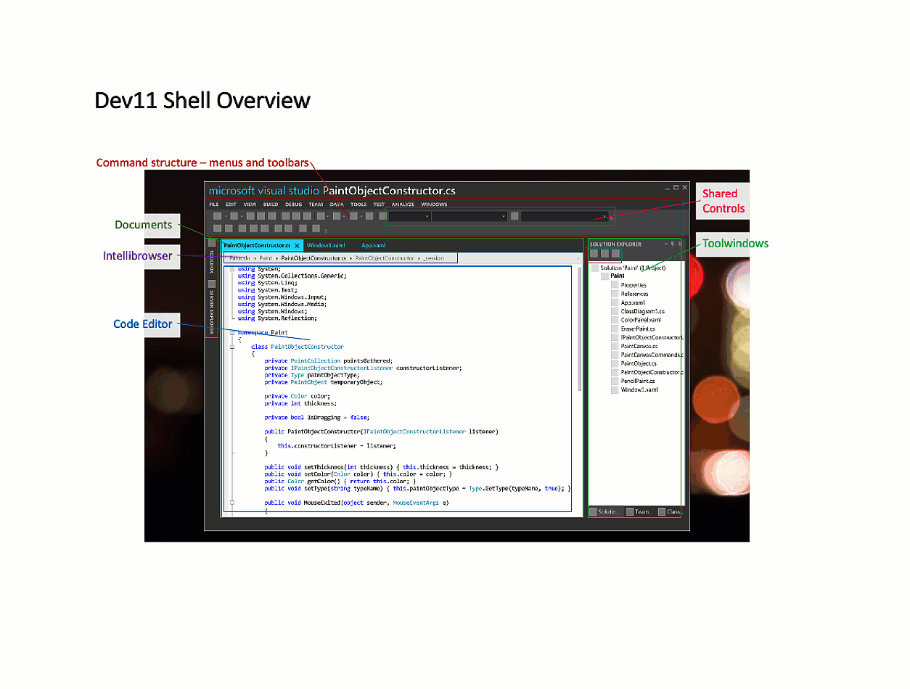The height and width of the screenshot is (689, 910).
Task: Click the 'using System.Reflection;' code line
Action: [277, 318]
